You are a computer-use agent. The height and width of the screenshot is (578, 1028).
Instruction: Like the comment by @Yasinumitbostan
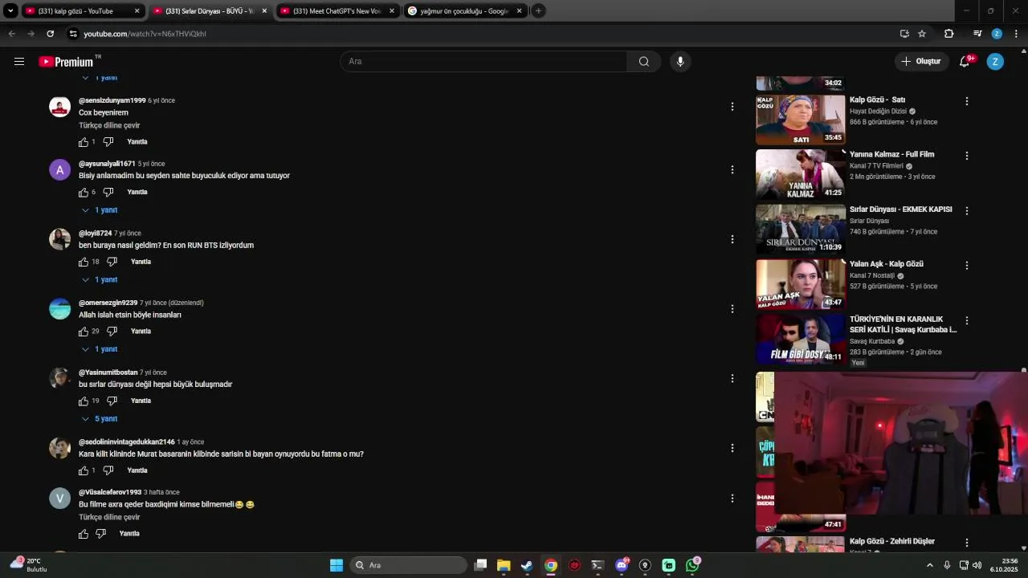click(84, 401)
